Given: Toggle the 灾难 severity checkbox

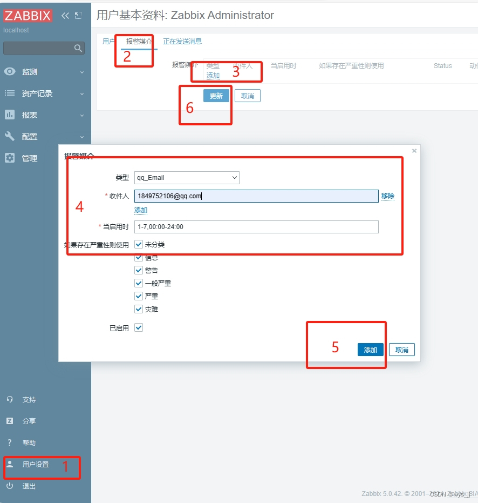Looking at the screenshot, I should point(139,309).
